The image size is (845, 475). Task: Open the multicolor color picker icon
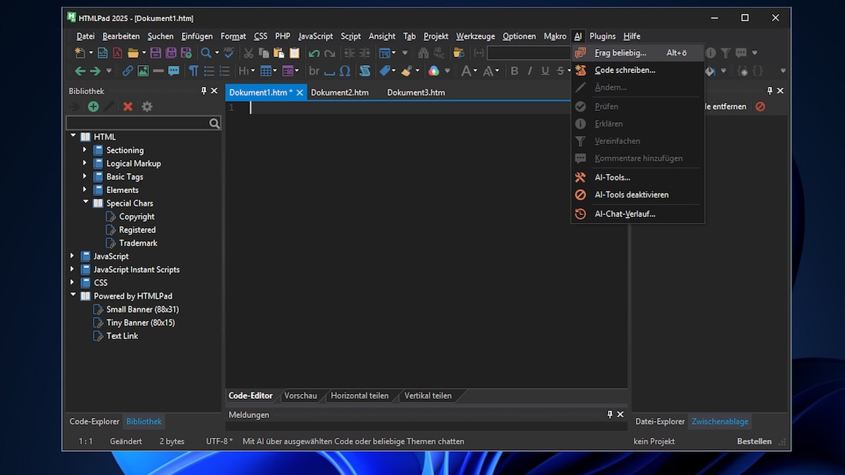point(433,71)
